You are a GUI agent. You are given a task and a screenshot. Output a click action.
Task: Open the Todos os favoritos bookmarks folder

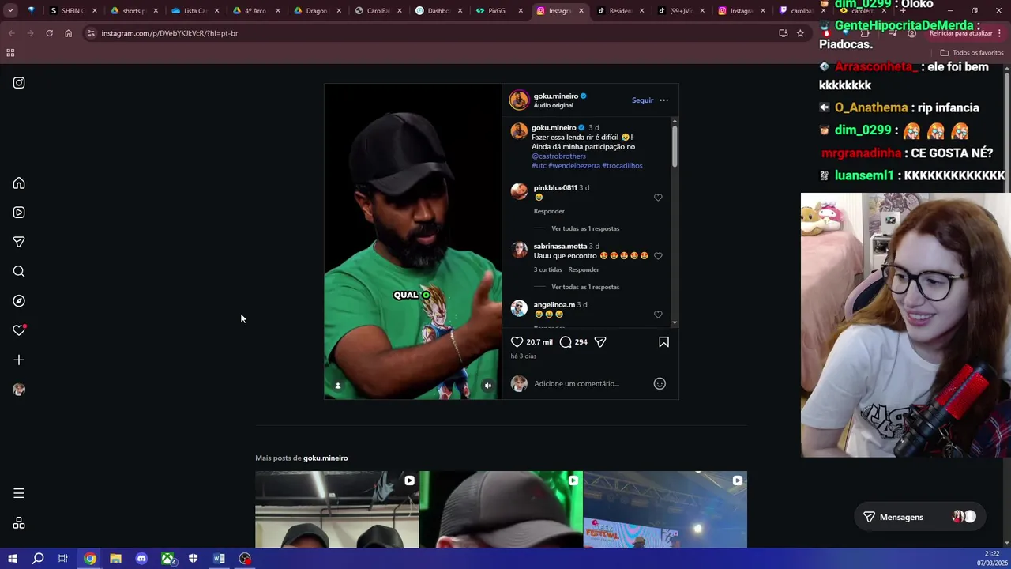[x=972, y=53]
